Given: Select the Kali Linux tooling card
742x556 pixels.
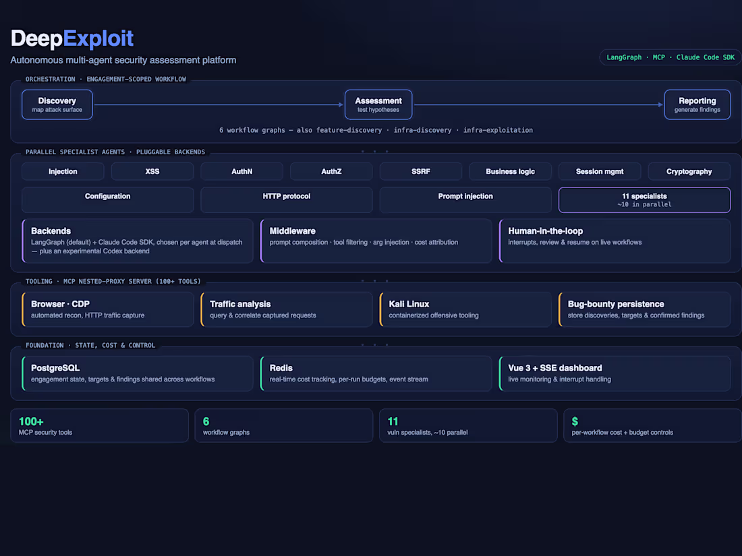Looking at the screenshot, I should (x=465, y=309).
